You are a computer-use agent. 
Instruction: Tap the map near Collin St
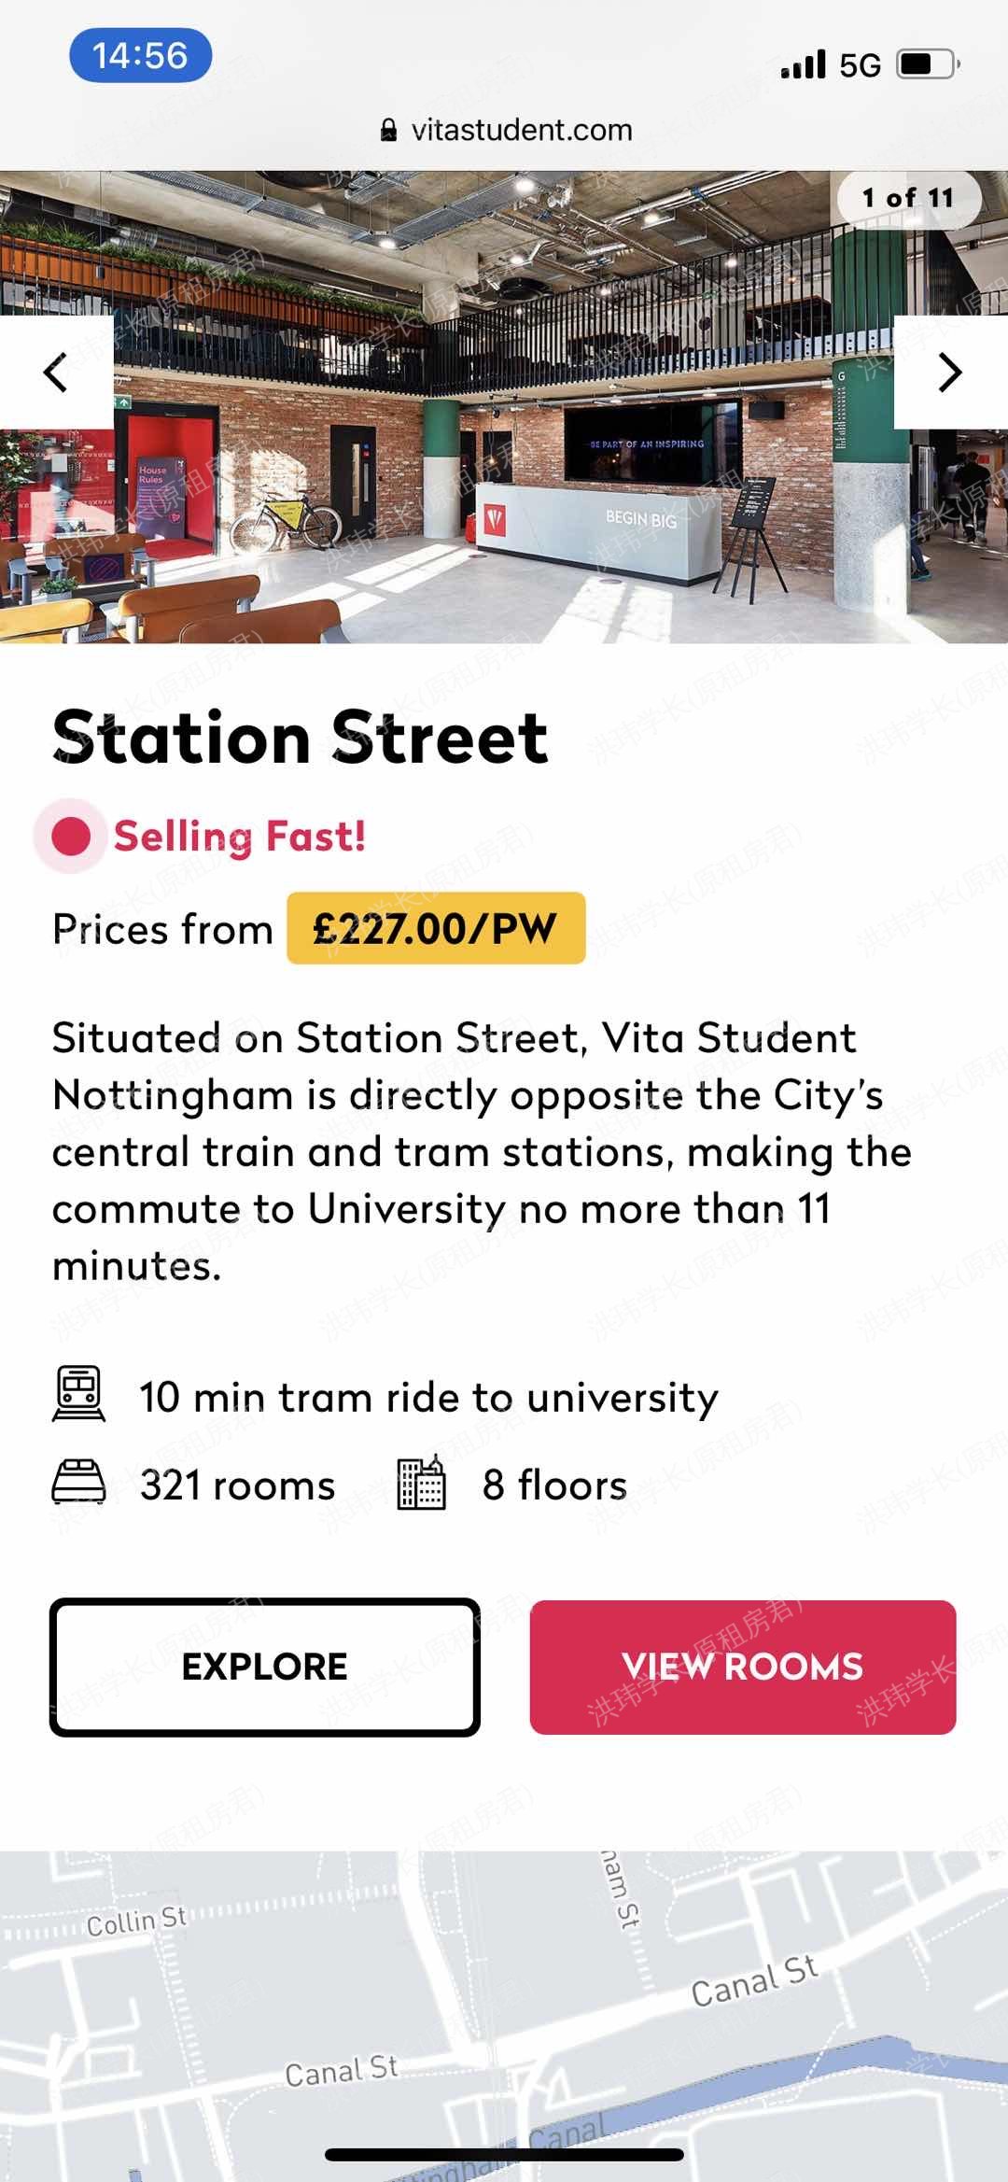[x=137, y=1922]
